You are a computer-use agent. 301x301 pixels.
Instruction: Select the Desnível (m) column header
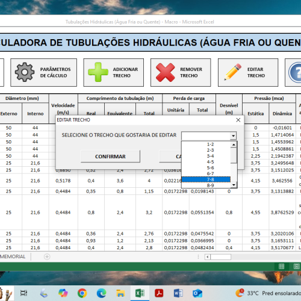[229, 109]
